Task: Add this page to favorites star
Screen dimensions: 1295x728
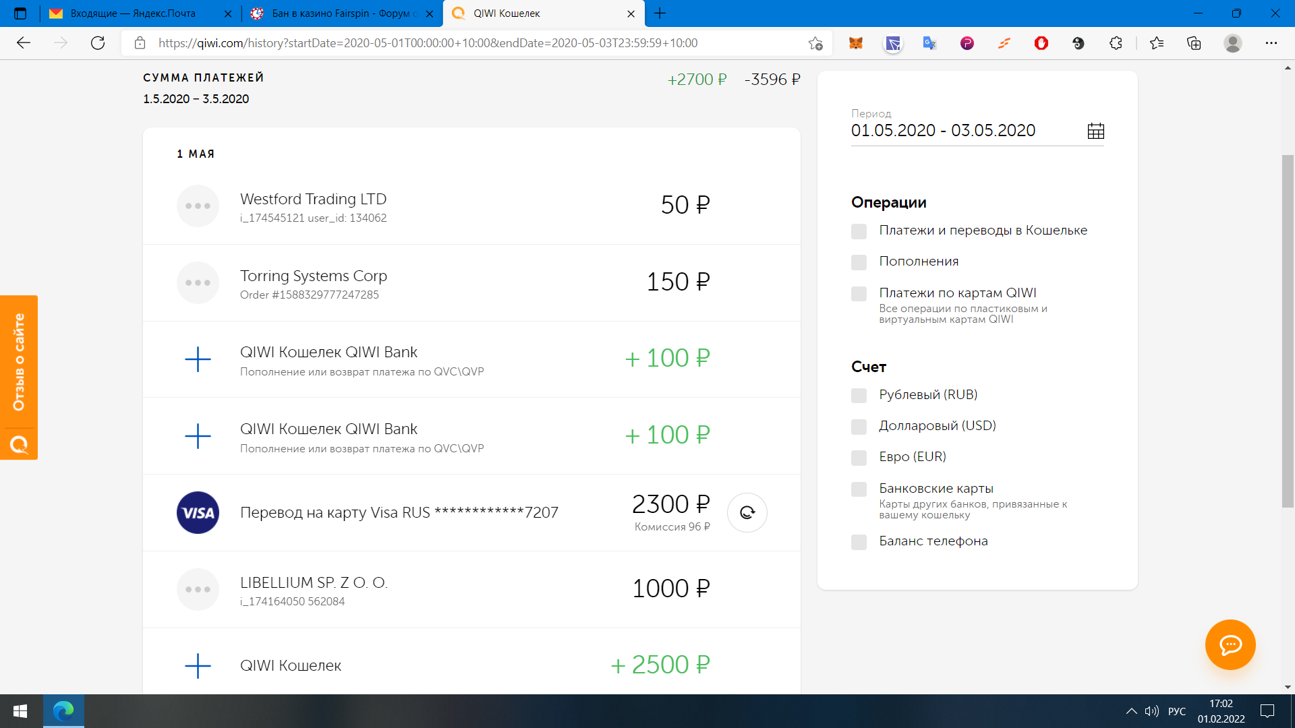Action: pos(815,43)
